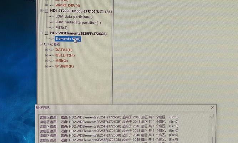This screenshot has height=143, width=238.
Task: Select HD2:WDElementsSE25FF(3726GB) disk
Action: click(78, 34)
